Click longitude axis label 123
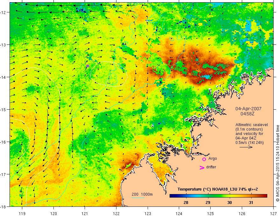The height and width of the screenshot is (216, 280). 148,213
